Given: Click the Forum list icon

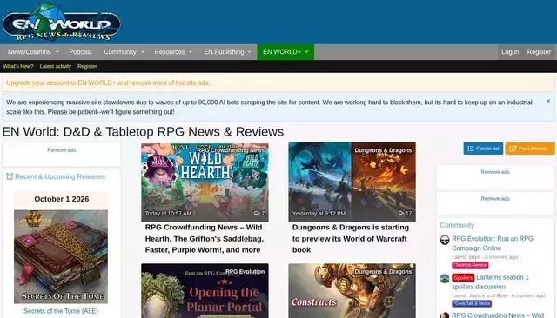Looking at the screenshot, I should tap(471, 149).
